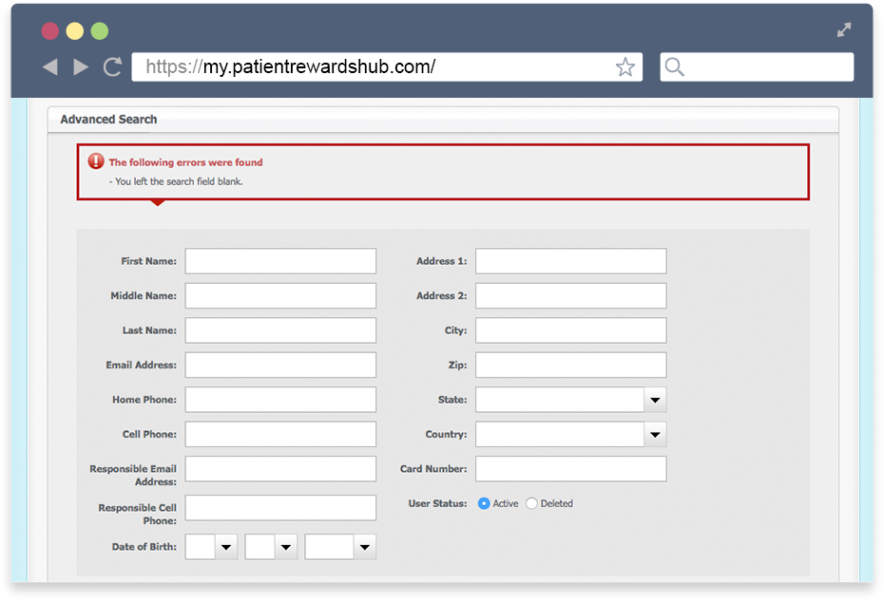
Task: Click the 'Country:' label
Action: tap(446, 434)
